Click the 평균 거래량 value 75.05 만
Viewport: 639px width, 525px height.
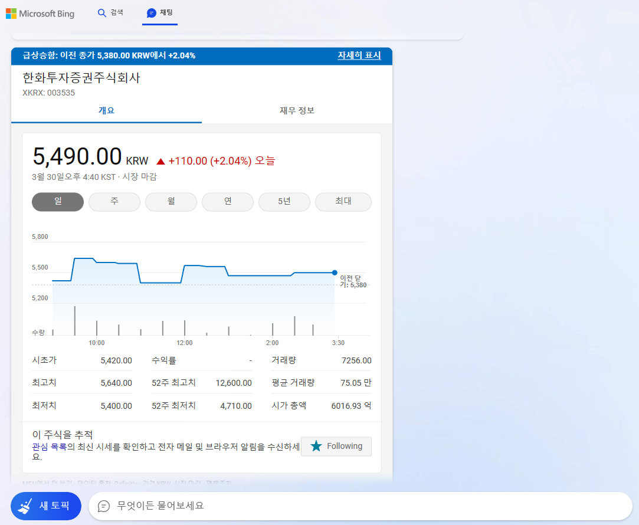(356, 383)
